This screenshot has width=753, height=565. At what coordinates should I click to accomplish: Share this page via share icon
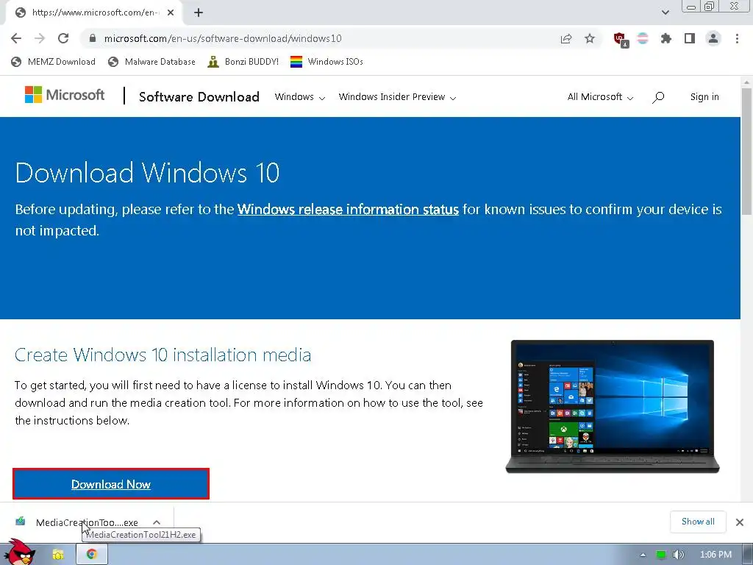[x=566, y=38]
